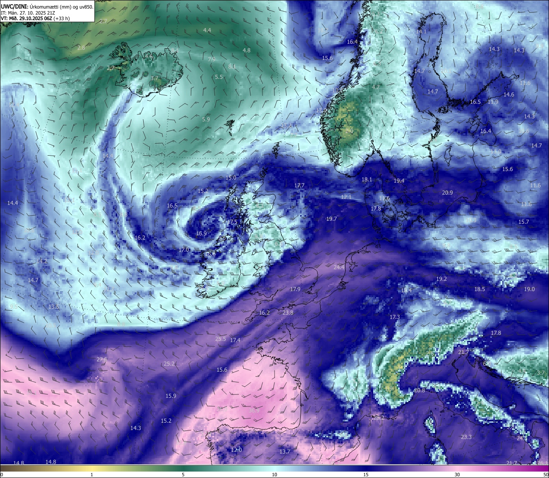This screenshot has width=549, height=478.
Task: Click the legend tick label 5
Action: (183, 475)
